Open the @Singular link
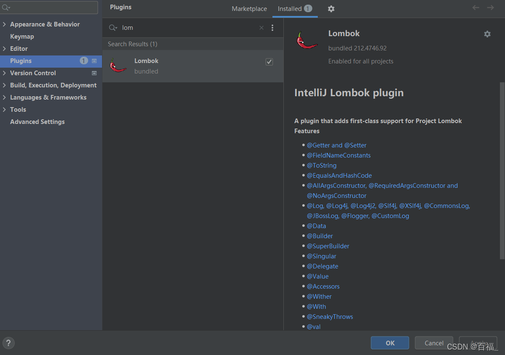This screenshot has height=355, width=505. tap(322, 256)
